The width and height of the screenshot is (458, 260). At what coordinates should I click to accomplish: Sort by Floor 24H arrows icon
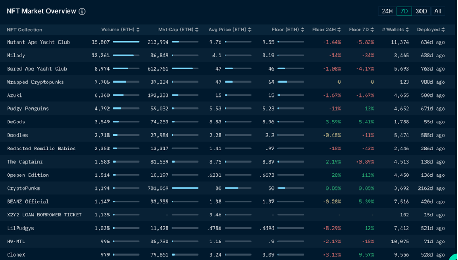[339, 30]
